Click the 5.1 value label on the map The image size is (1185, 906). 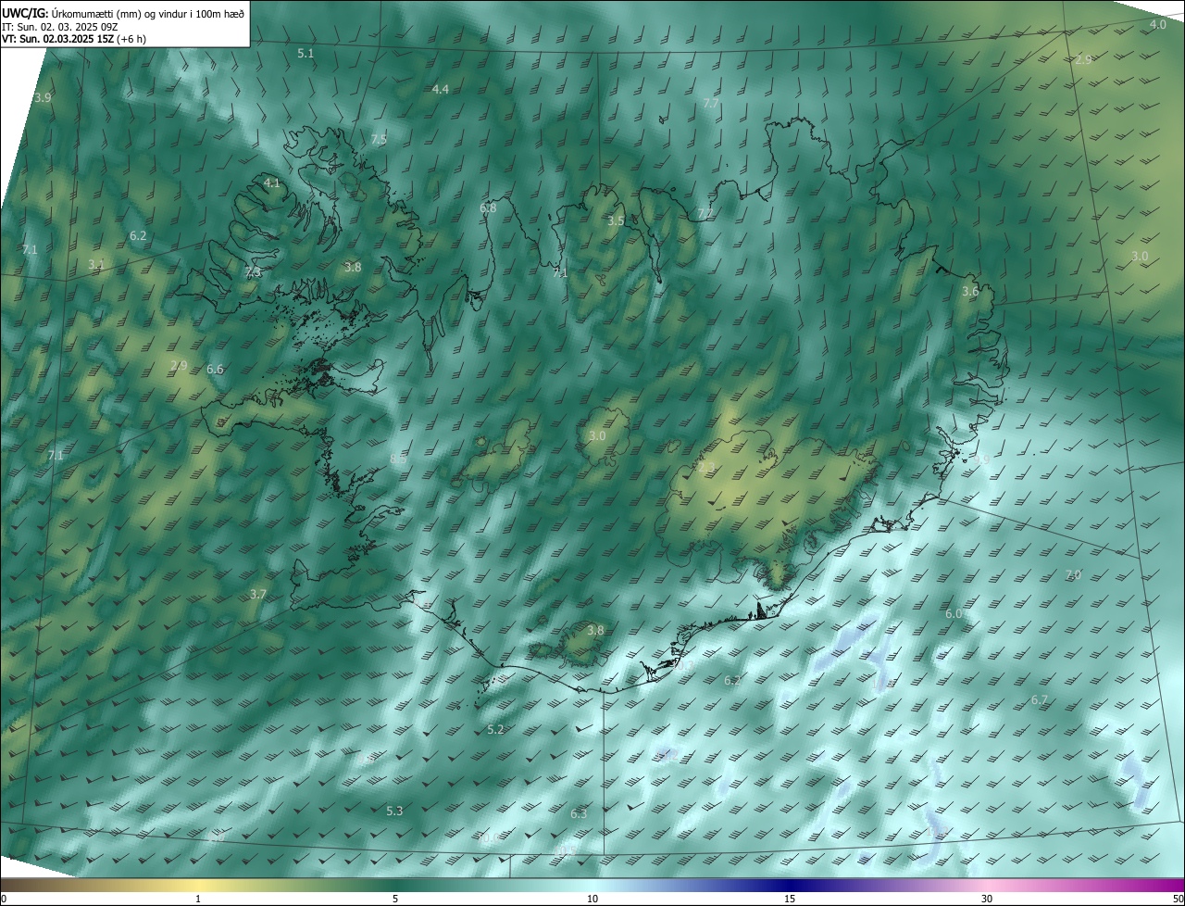coord(306,54)
